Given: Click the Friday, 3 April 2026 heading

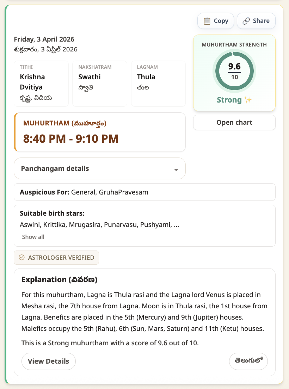Looking at the screenshot, I should [44, 39].
